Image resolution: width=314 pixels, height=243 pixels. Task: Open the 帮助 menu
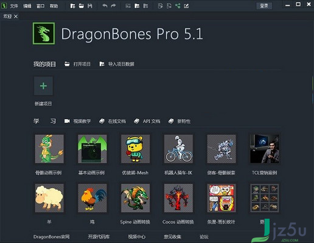tap(54, 6)
